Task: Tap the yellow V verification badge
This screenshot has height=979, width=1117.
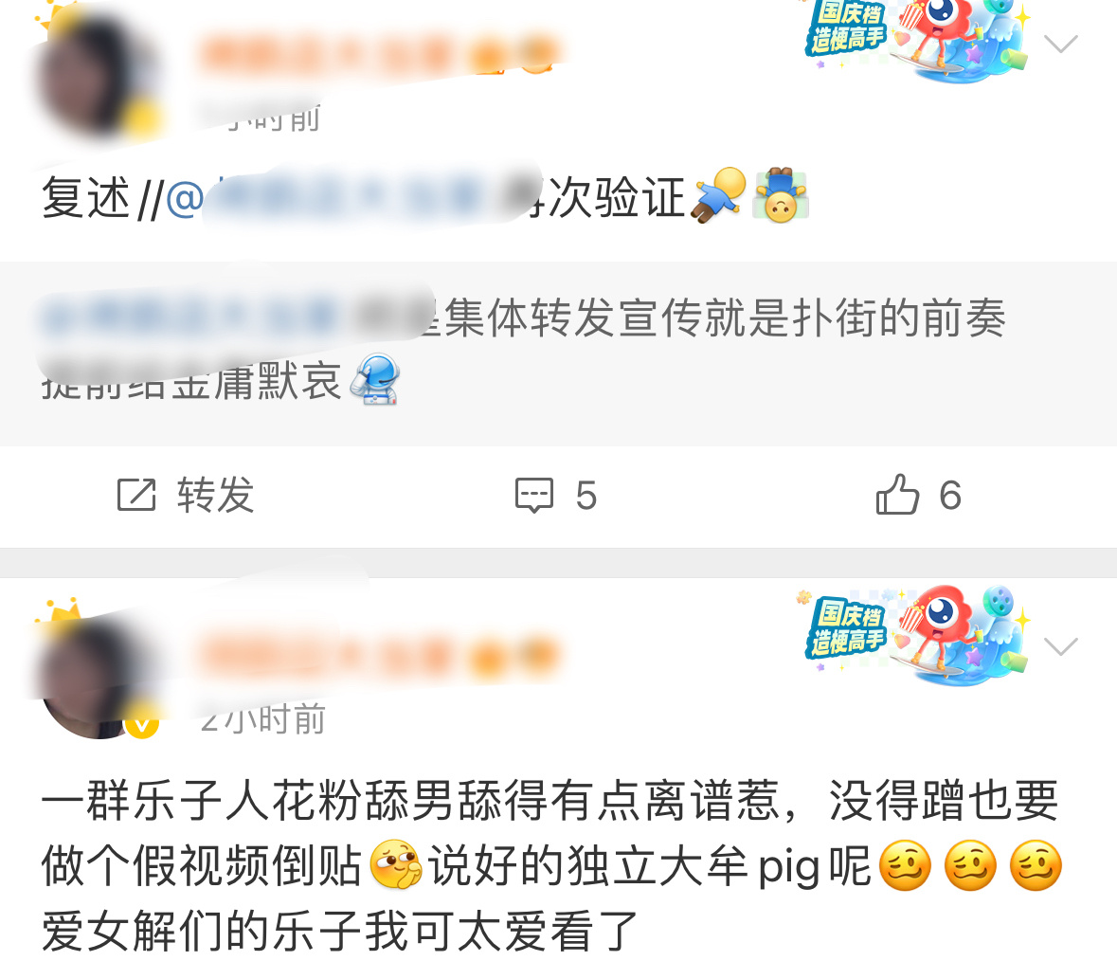Action: 142,722
